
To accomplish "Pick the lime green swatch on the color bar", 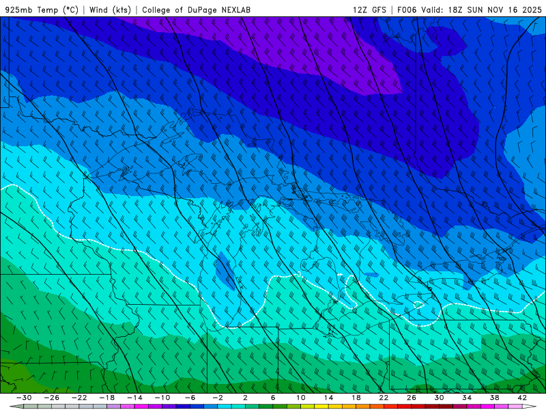I will pos(294,407).
